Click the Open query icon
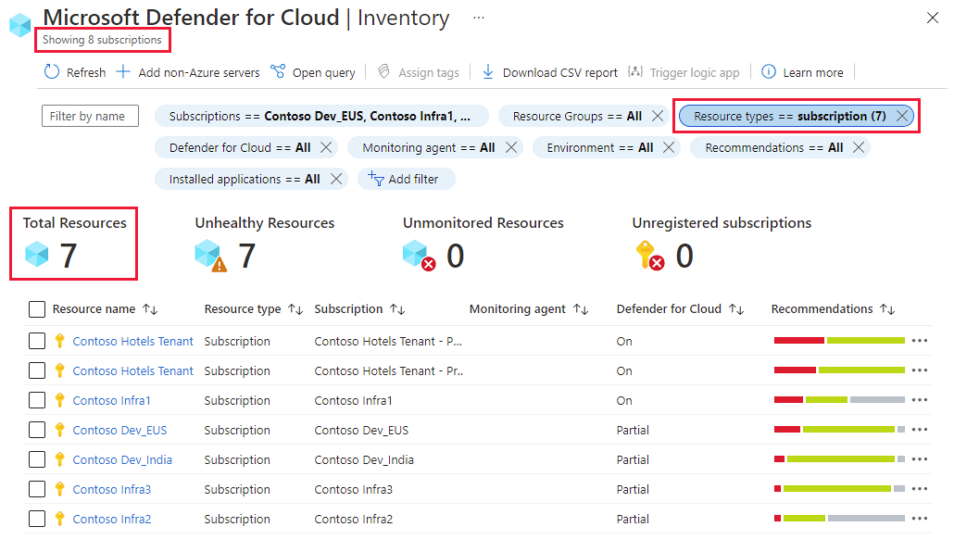 pos(278,72)
